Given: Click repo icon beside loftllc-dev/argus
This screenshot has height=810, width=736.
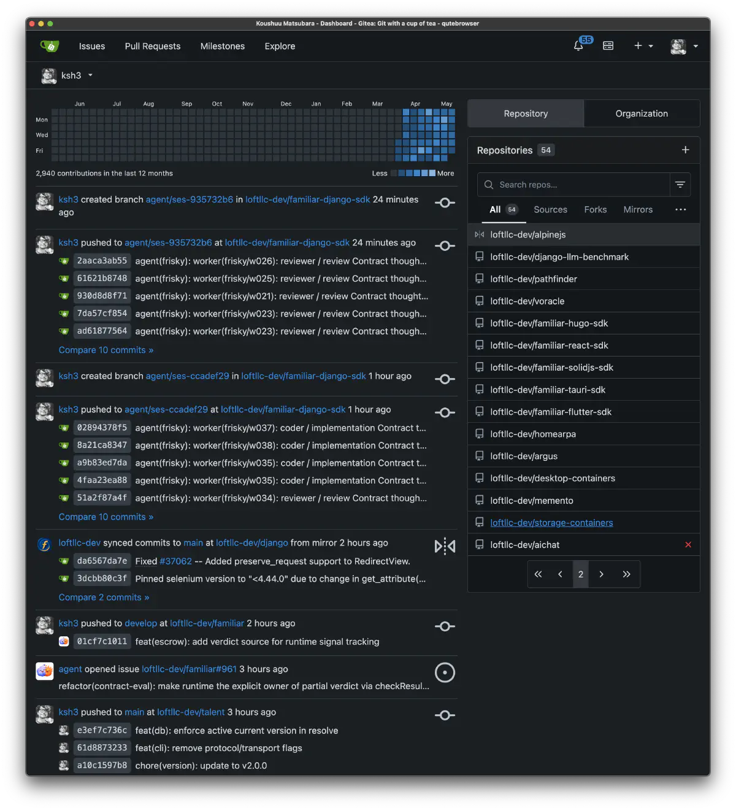Looking at the screenshot, I should (480, 456).
